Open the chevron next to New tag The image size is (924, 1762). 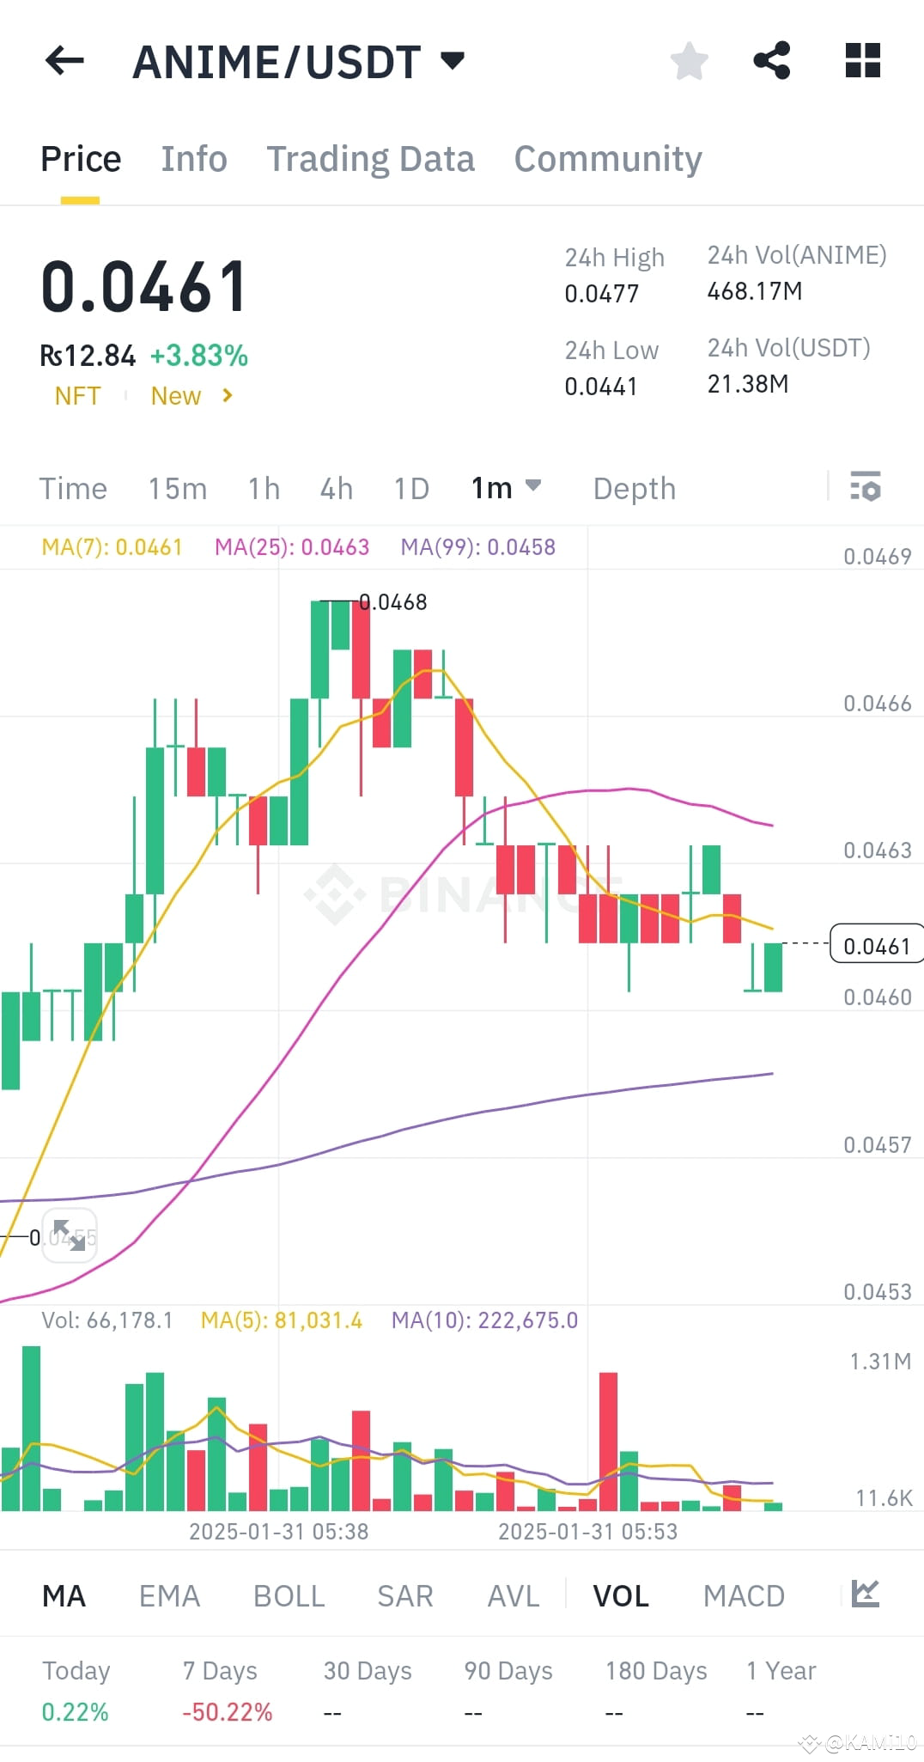coord(227,395)
